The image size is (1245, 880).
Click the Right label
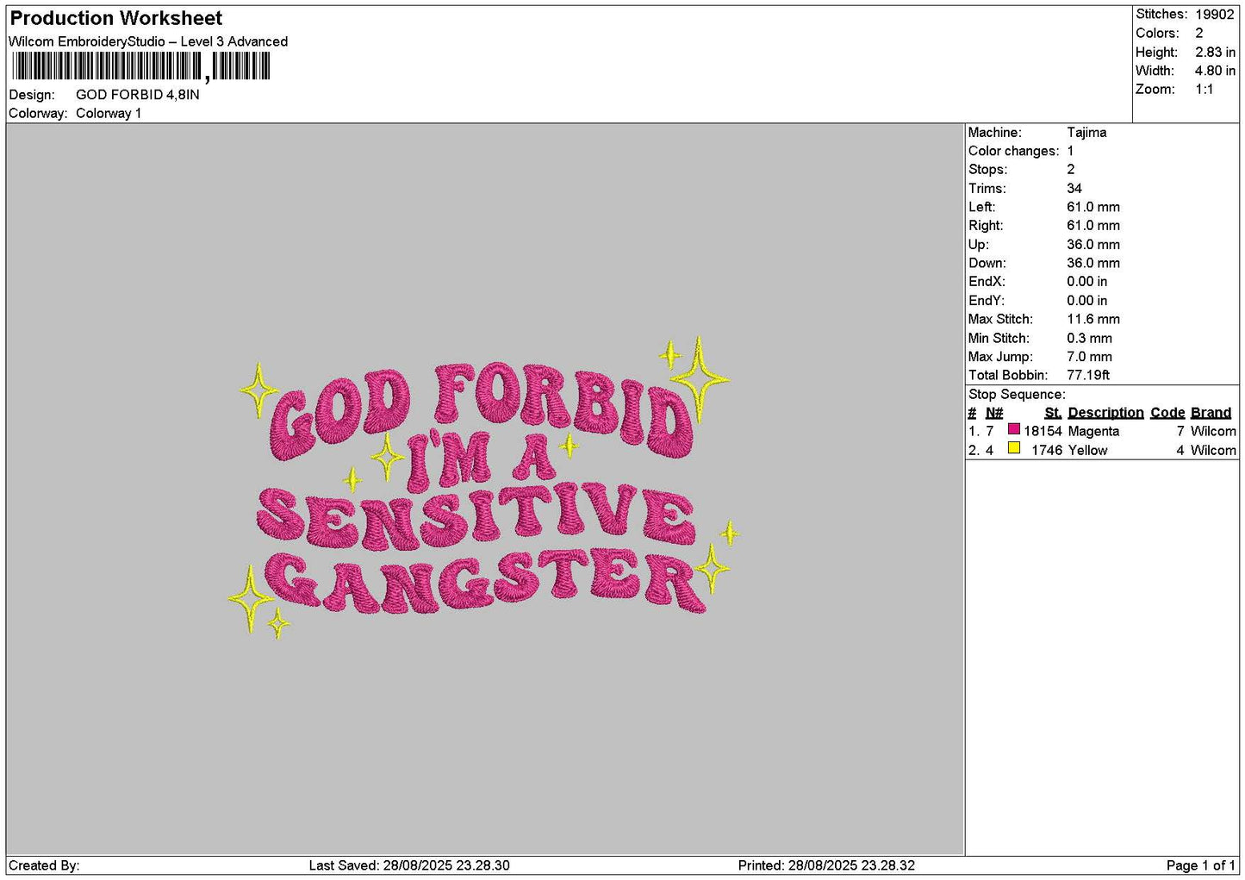[x=986, y=226]
